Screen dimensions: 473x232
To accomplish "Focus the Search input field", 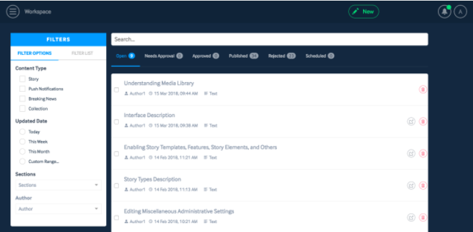I will 269,39.
